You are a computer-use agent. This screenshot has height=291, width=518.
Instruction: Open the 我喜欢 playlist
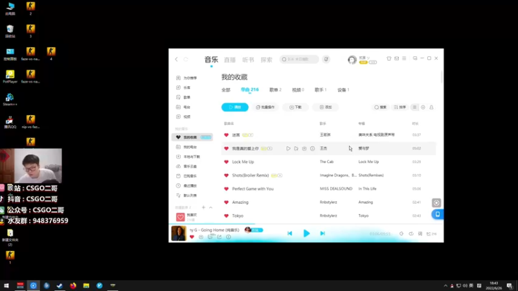(x=192, y=217)
